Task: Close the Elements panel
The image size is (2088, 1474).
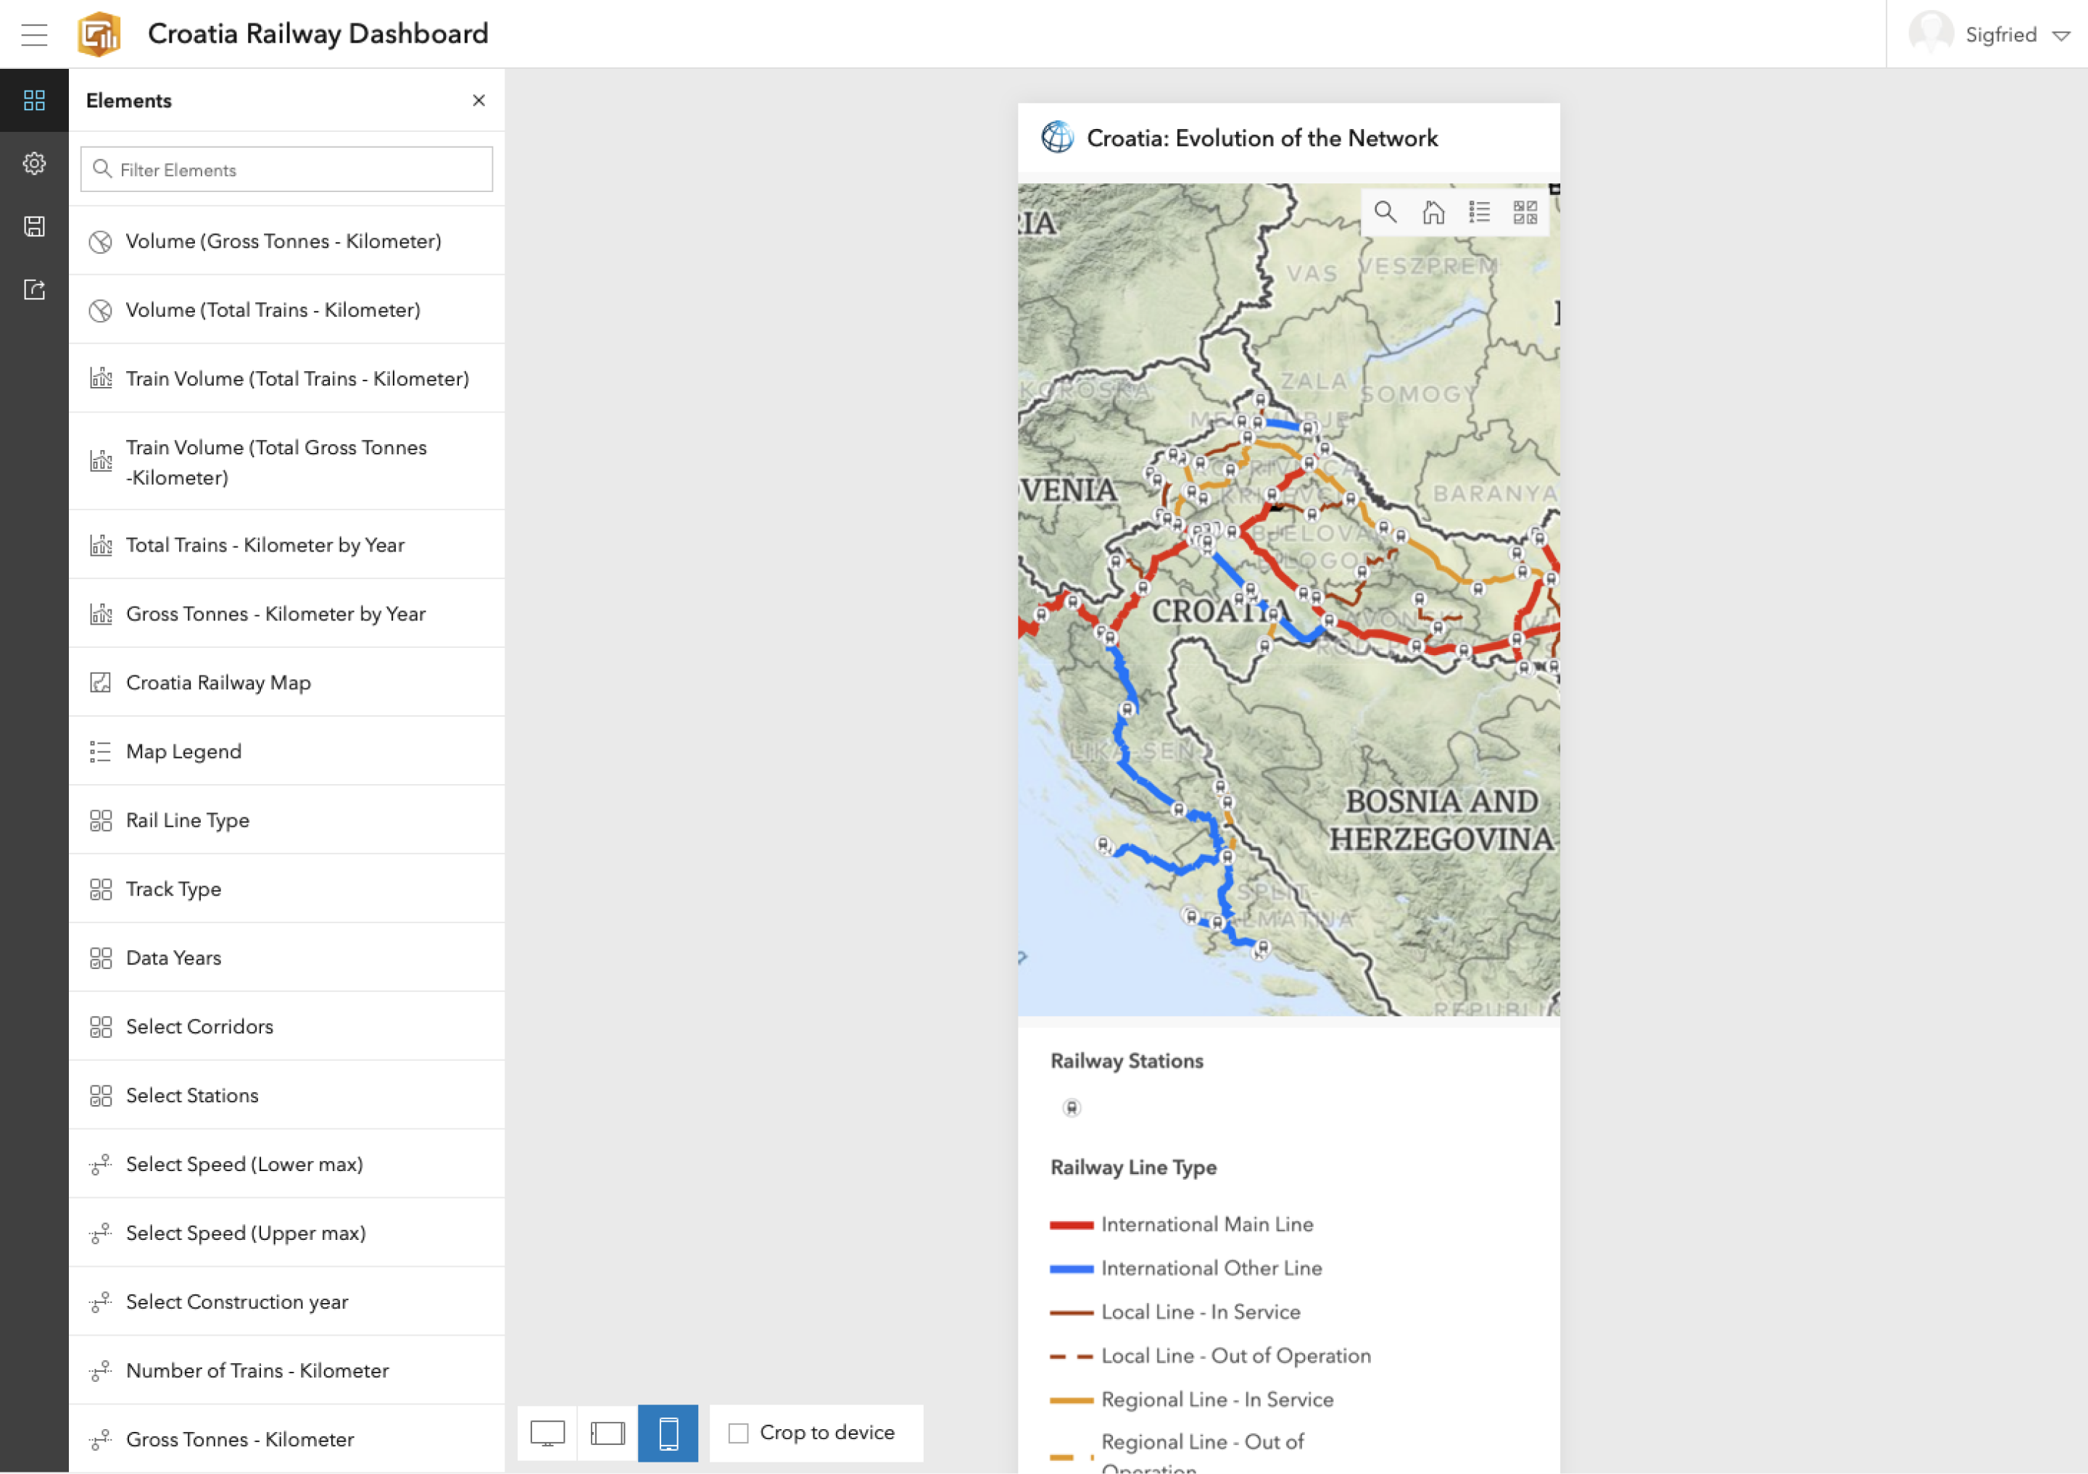Action: [478, 101]
